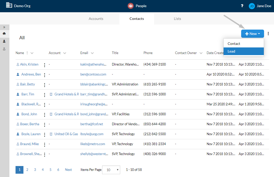The image size is (274, 177).
Task: Click the People app icon in header
Action: pyautogui.click(x=131, y=6)
